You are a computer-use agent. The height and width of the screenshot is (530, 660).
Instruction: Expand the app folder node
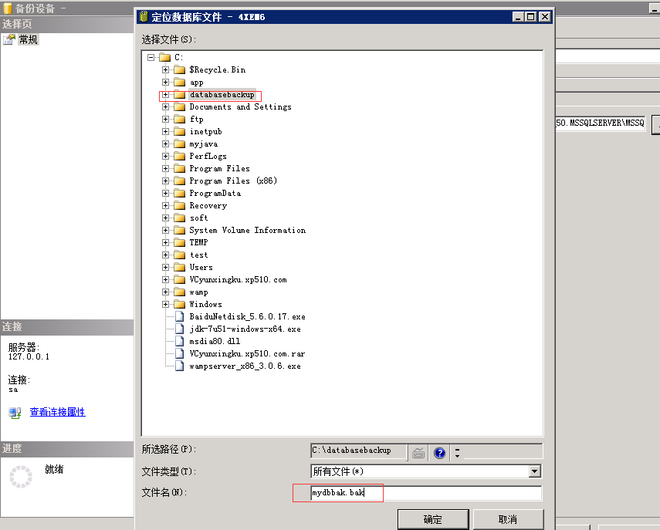pos(165,82)
